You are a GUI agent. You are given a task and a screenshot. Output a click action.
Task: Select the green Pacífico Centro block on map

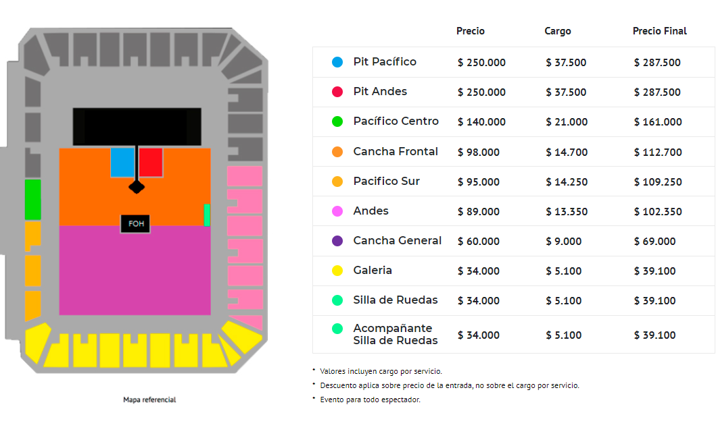click(x=32, y=199)
